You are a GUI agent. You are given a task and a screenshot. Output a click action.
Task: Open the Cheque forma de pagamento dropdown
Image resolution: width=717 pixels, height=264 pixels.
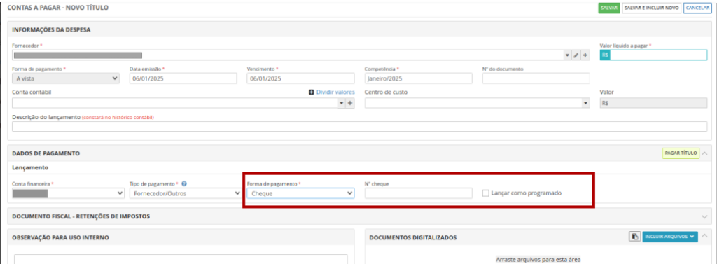(x=300, y=193)
